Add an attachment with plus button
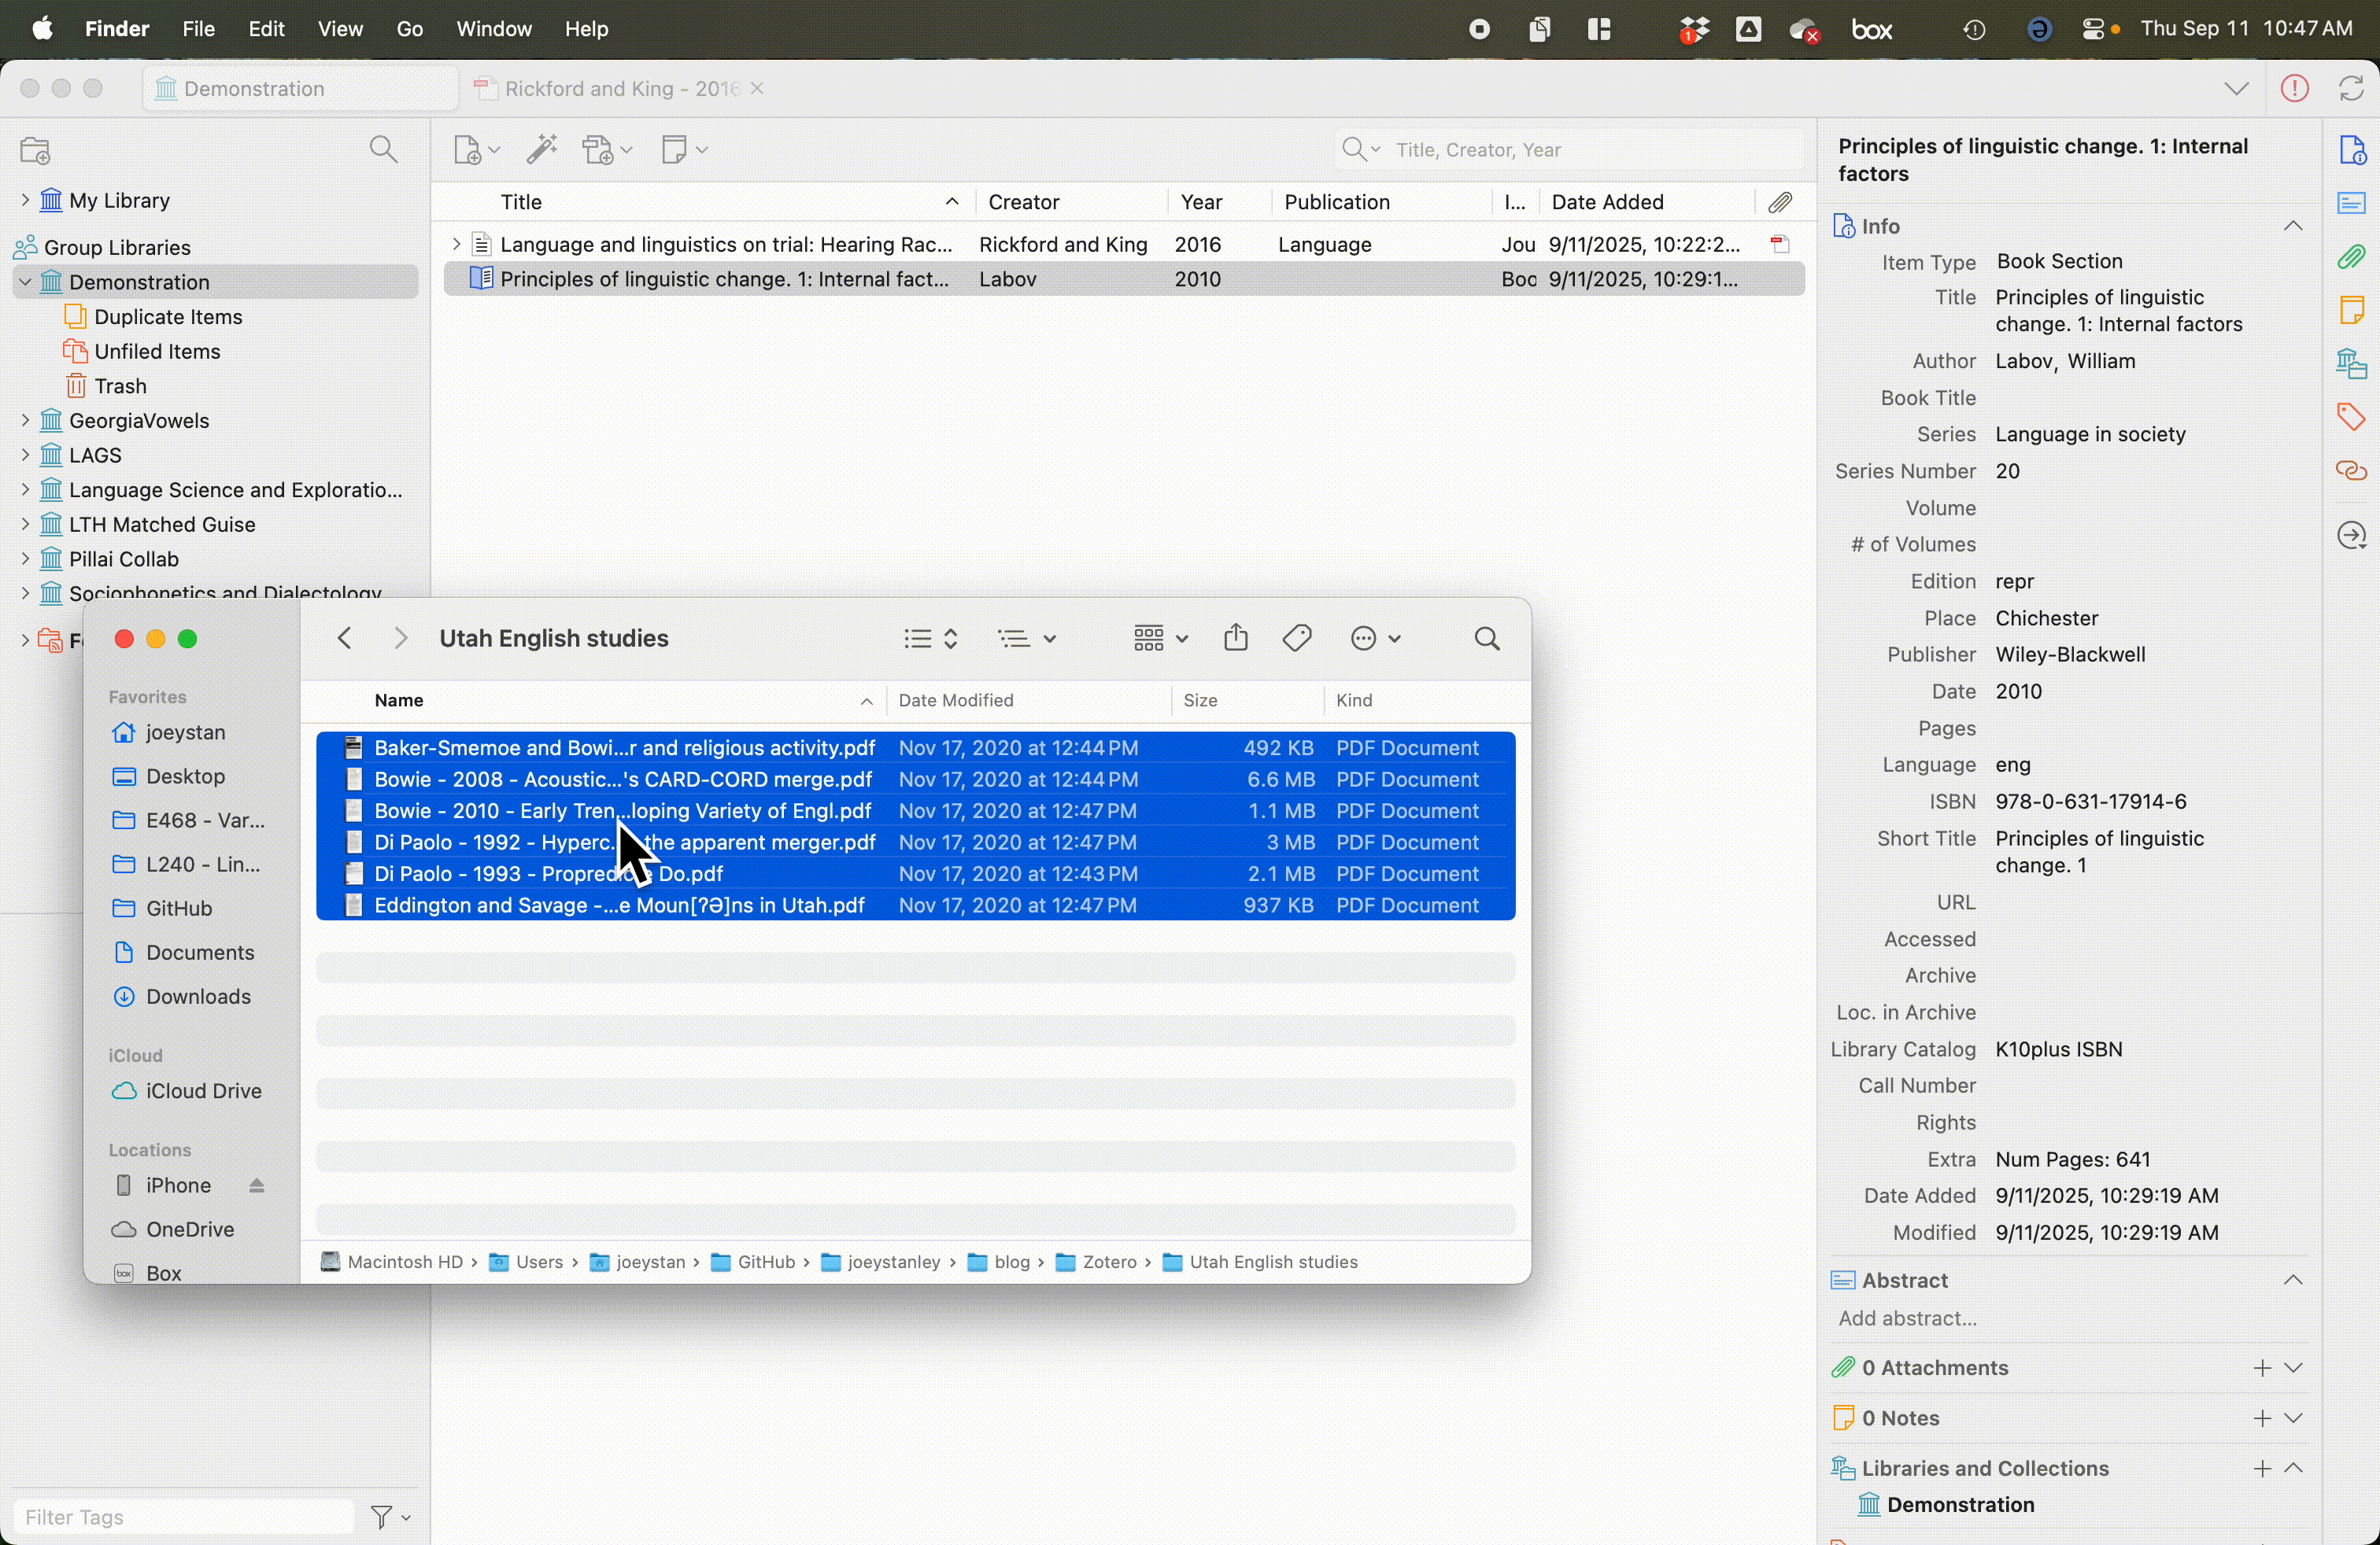This screenshot has width=2380, height=1545. 2262,1367
